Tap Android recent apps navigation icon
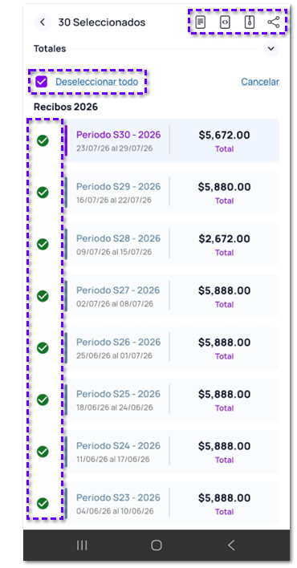The height and width of the screenshot is (568, 297). [82, 546]
